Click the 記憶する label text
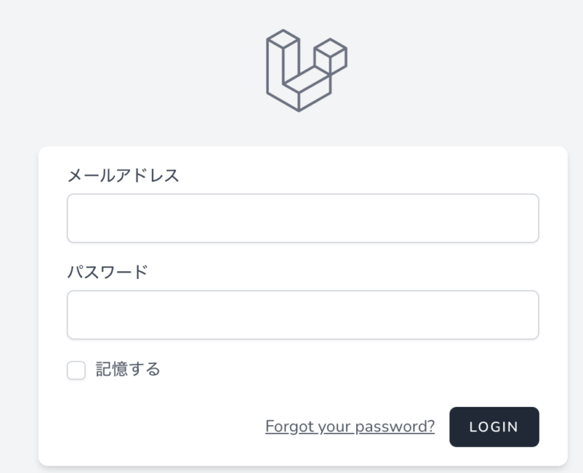The height and width of the screenshot is (473, 583). pyautogui.click(x=128, y=370)
